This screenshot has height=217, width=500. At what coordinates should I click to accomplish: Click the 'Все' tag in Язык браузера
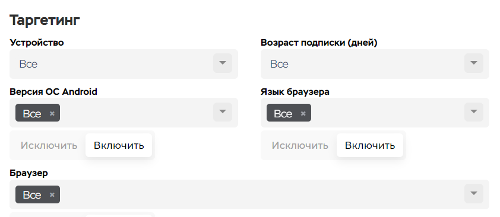(283, 113)
